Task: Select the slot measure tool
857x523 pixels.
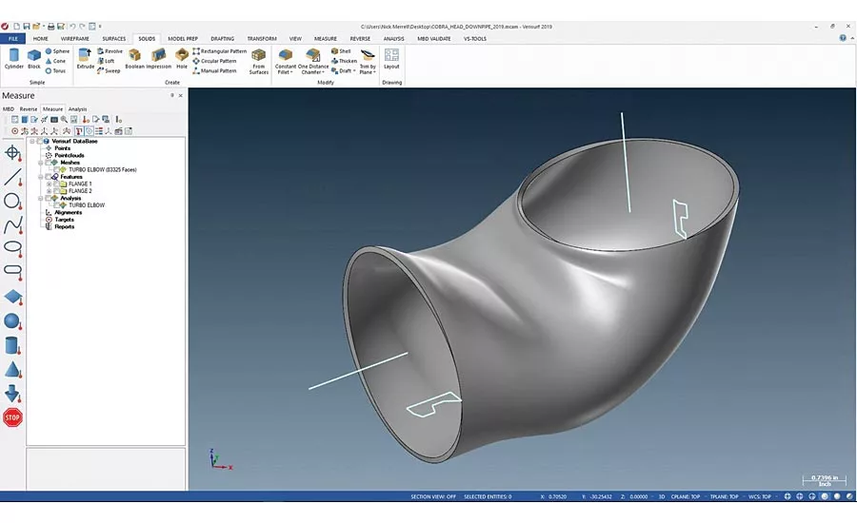Action: pyautogui.click(x=12, y=271)
